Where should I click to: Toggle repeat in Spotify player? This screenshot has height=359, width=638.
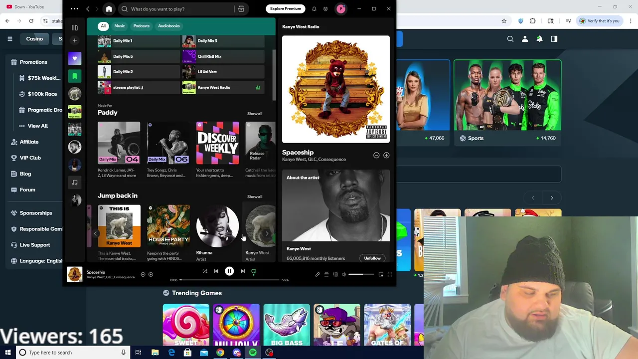click(254, 272)
